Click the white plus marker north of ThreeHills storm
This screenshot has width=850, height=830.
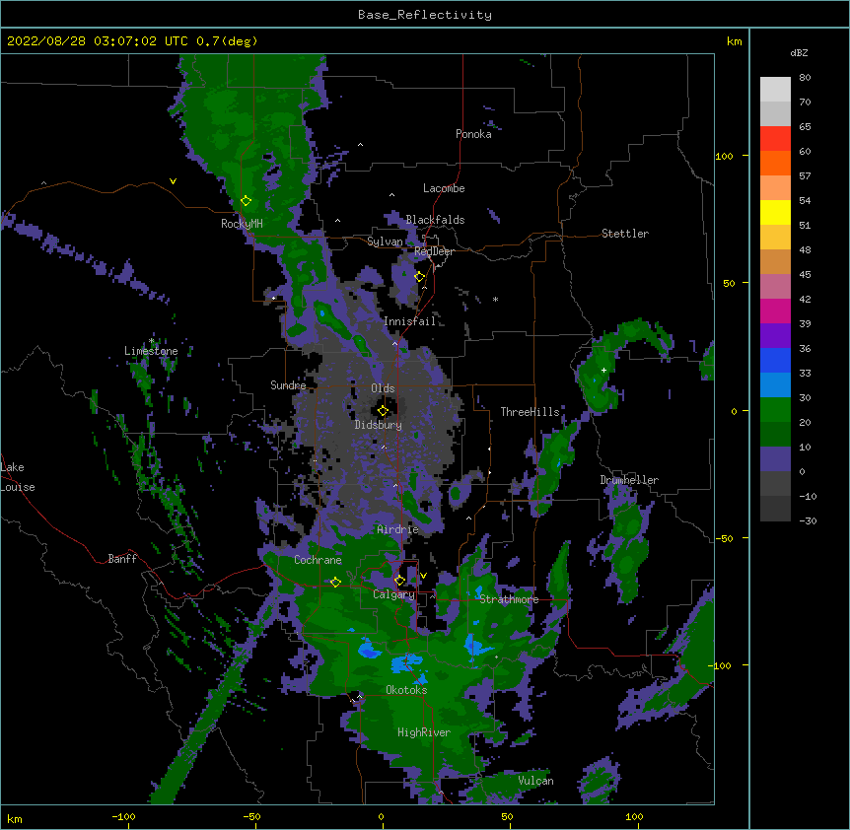pyautogui.click(x=603, y=370)
